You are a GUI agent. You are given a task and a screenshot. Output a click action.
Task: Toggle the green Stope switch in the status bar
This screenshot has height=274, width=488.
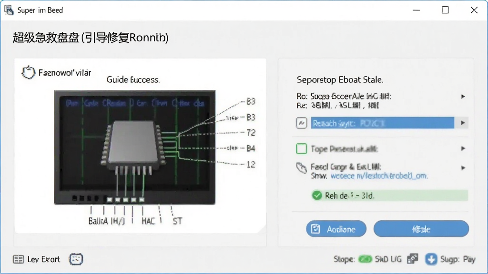click(365, 259)
